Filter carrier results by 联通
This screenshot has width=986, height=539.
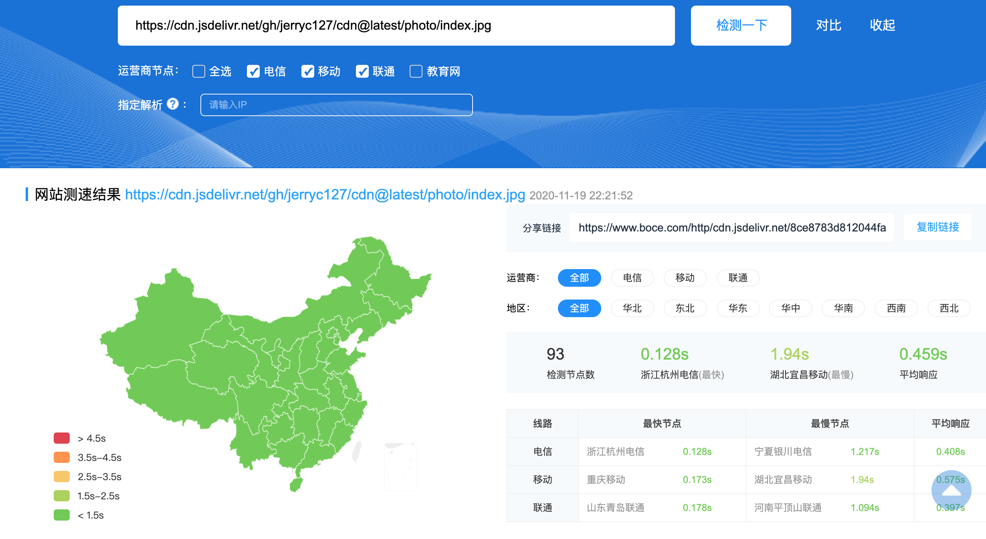(738, 278)
